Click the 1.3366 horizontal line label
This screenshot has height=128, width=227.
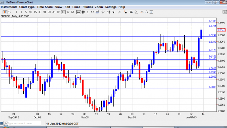coord(212,26)
